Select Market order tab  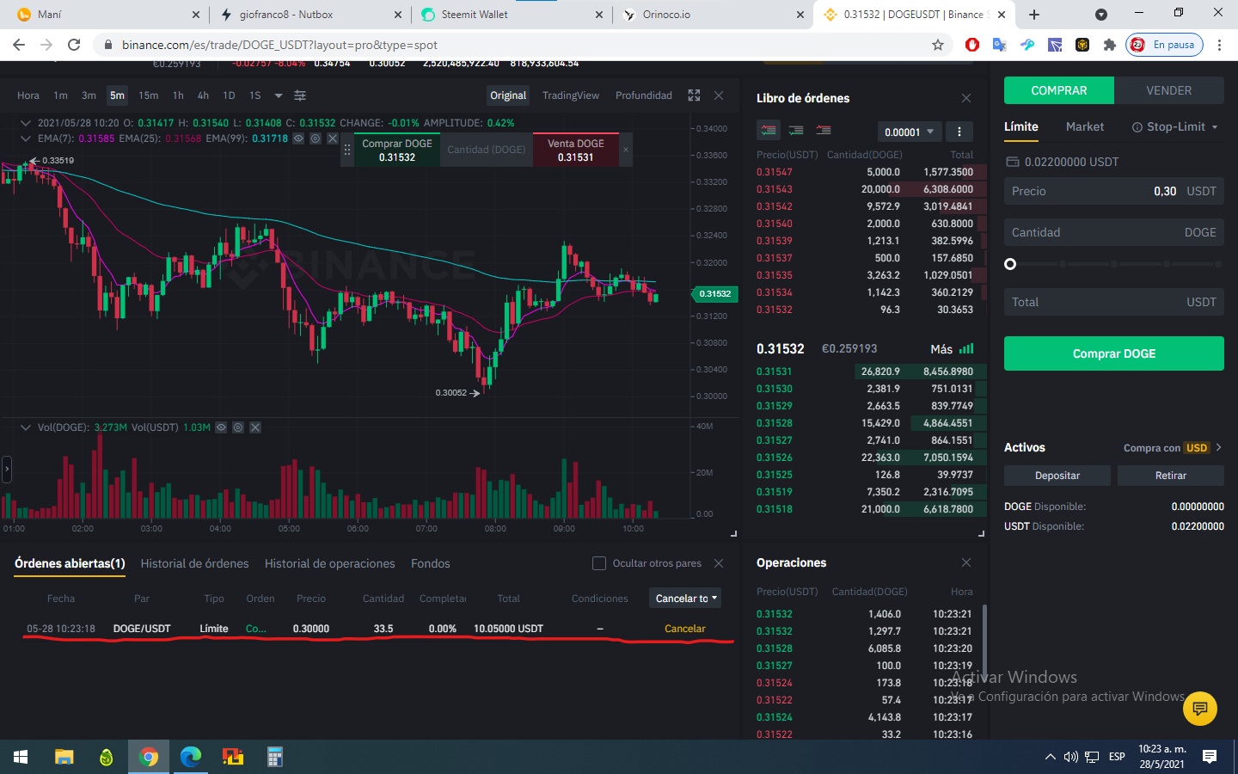1085,126
